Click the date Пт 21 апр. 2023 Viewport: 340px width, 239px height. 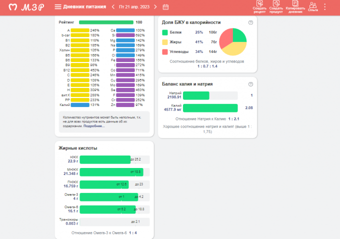(134, 7)
